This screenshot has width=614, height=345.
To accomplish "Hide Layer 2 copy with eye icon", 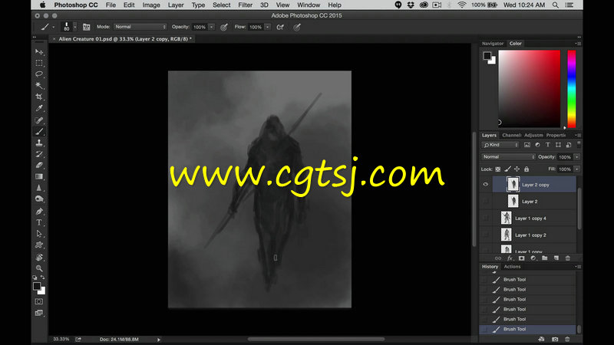I will pyautogui.click(x=486, y=185).
